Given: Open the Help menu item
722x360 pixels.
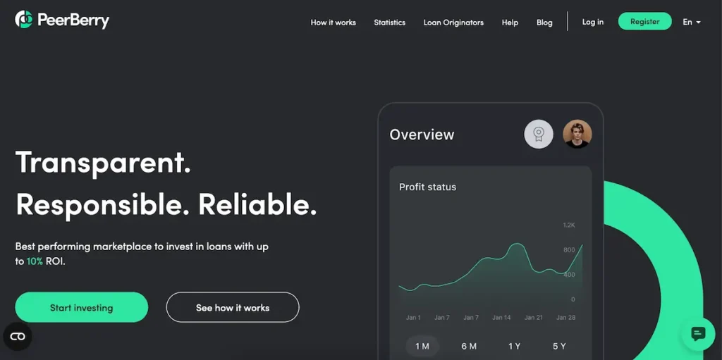Looking at the screenshot, I should [x=510, y=23].
